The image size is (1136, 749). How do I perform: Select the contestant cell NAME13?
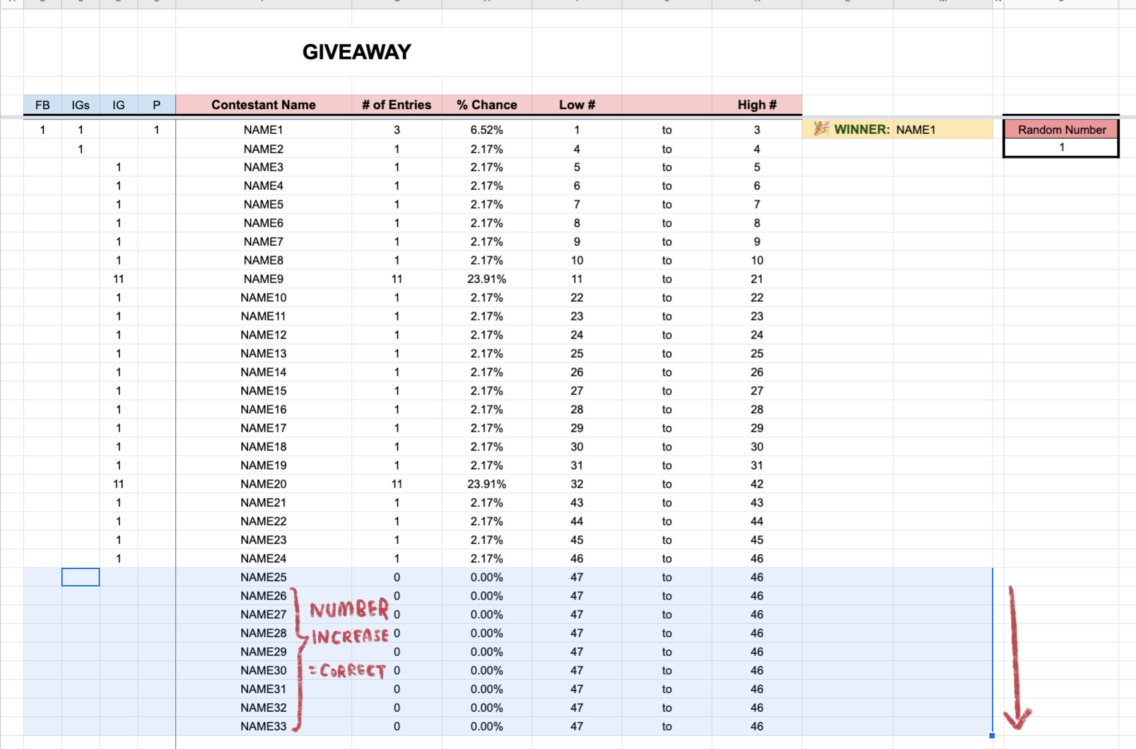263,354
